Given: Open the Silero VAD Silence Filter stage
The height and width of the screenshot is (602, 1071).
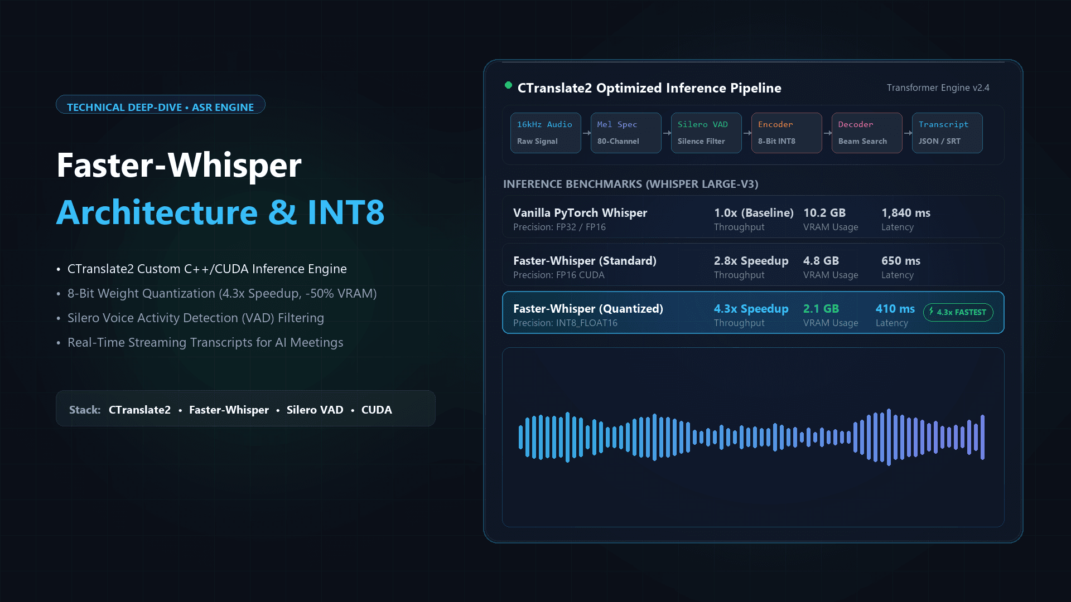Looking at the screenshot, I should point(706,133).
